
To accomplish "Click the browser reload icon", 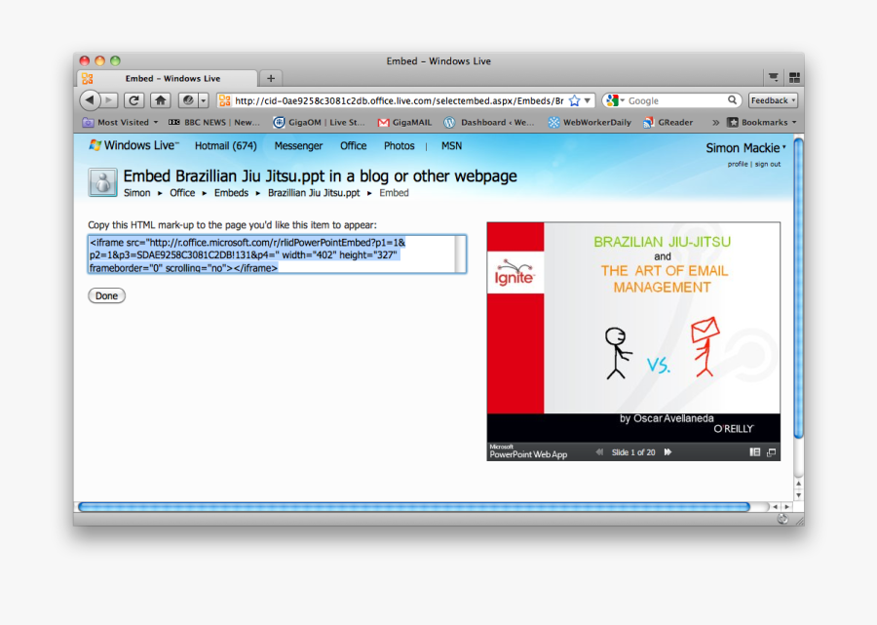I will (x=133, y=99).
